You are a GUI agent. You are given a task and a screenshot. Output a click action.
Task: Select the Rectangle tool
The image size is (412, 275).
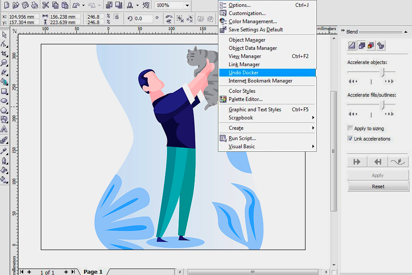pos(4,92)
